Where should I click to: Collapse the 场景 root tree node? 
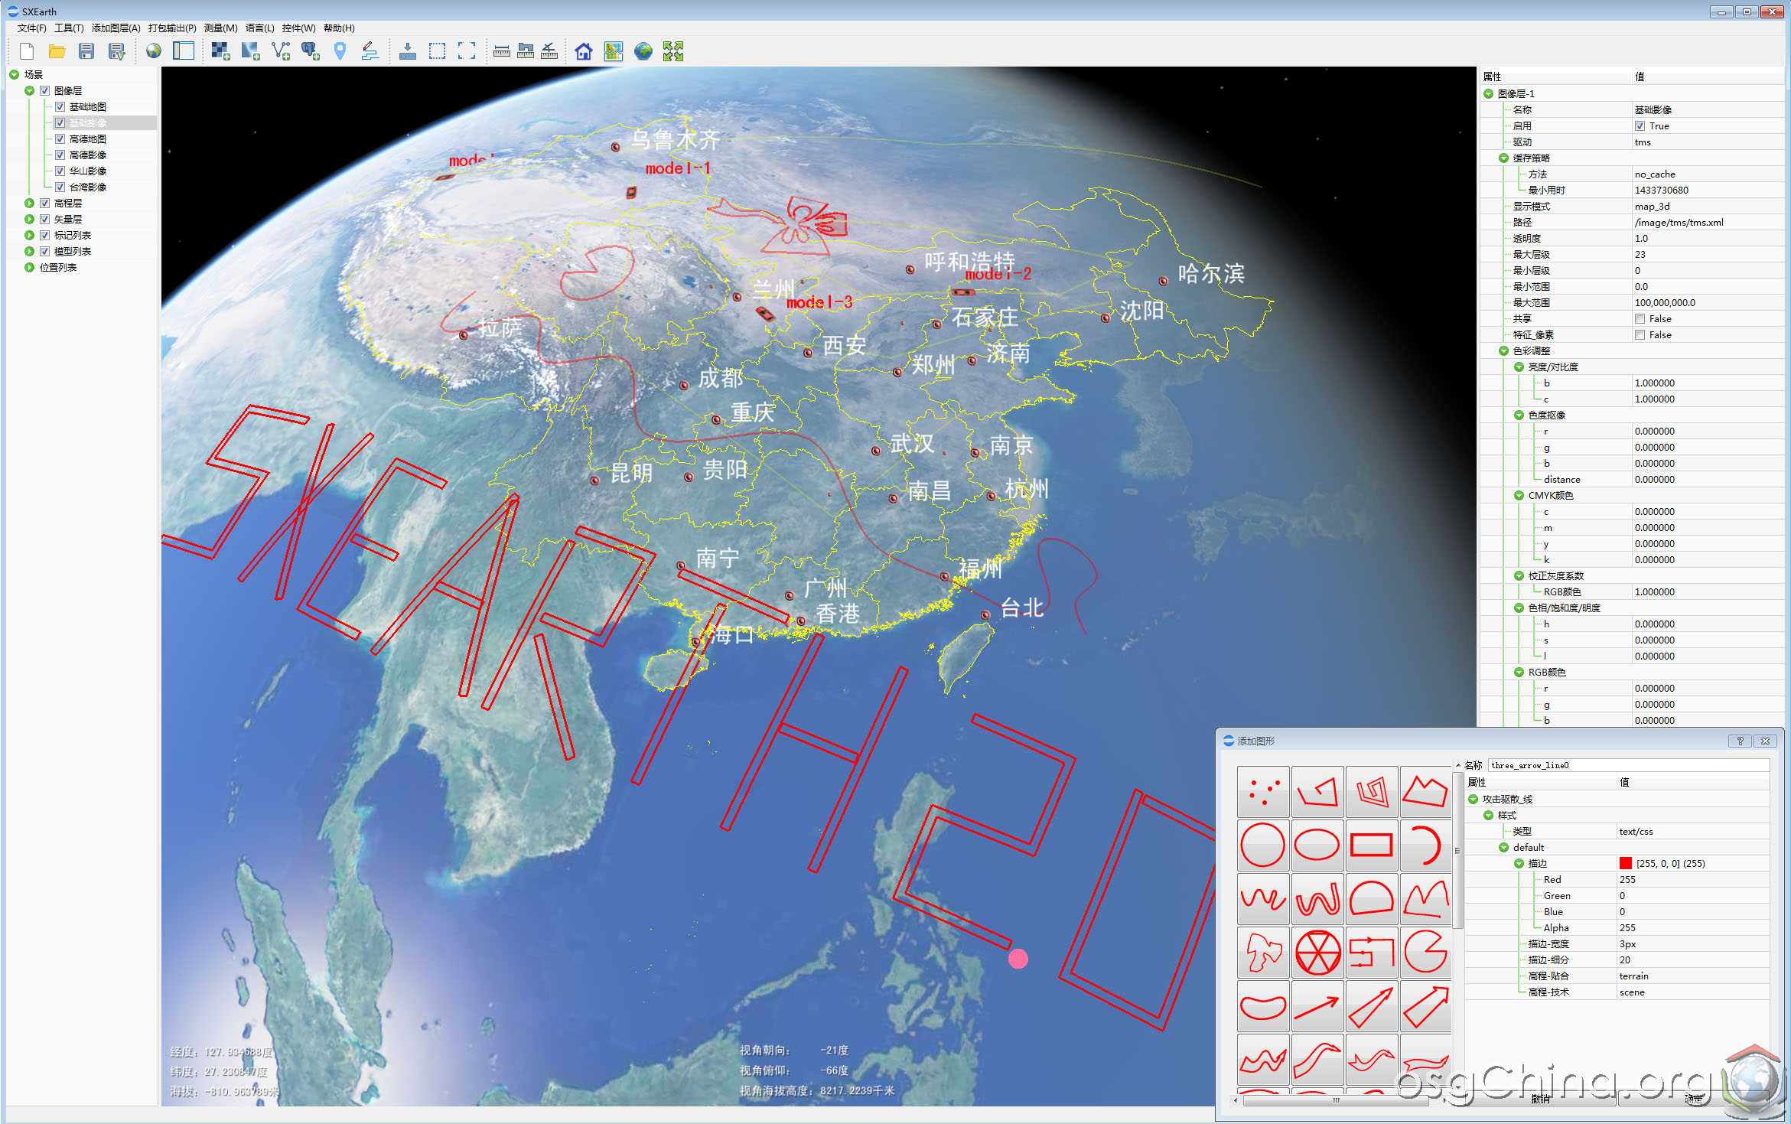[x=15, y=74]
